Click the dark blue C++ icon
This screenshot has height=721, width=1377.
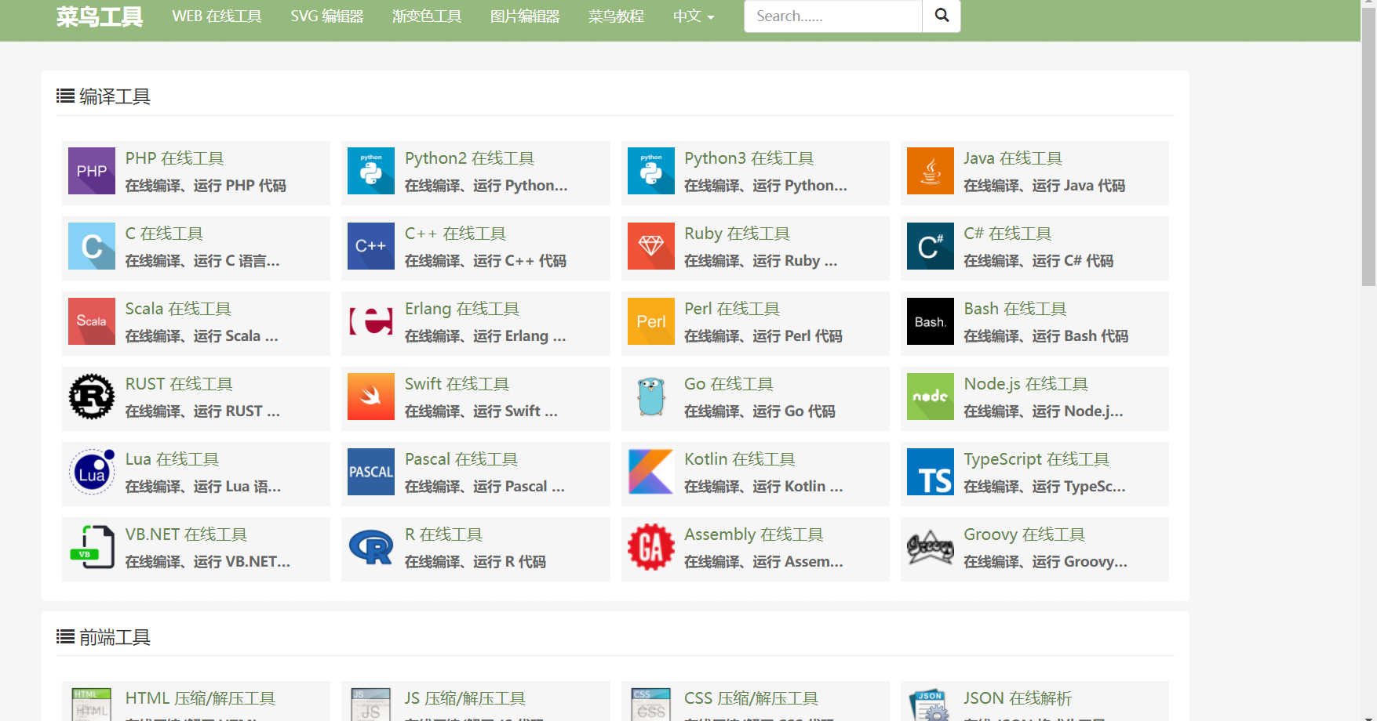(x=371, y=246)
